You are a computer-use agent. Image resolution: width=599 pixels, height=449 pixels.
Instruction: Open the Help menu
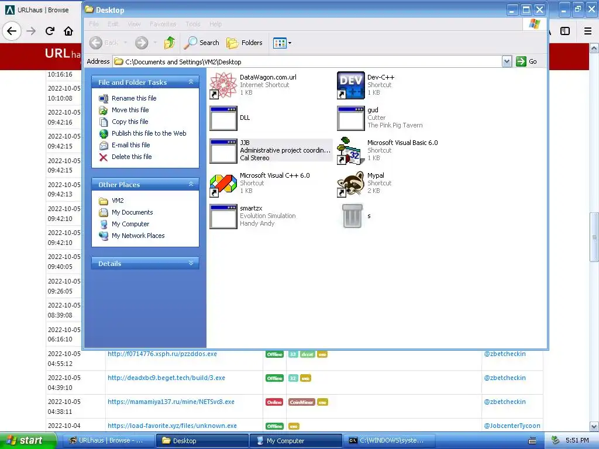215,24
